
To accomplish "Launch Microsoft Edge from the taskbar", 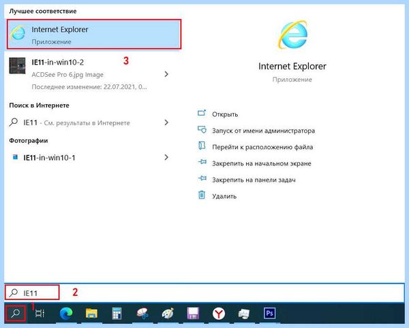I will pos(66,313).
